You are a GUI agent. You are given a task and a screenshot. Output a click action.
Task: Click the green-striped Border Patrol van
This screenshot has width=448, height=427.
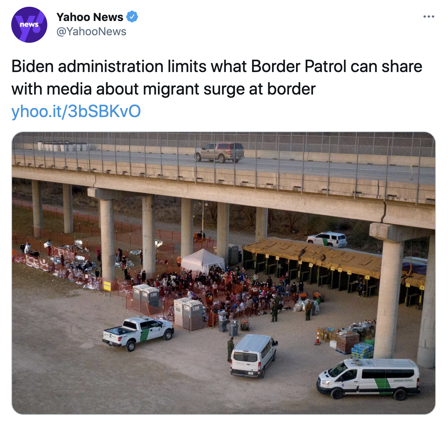point(369,379)
